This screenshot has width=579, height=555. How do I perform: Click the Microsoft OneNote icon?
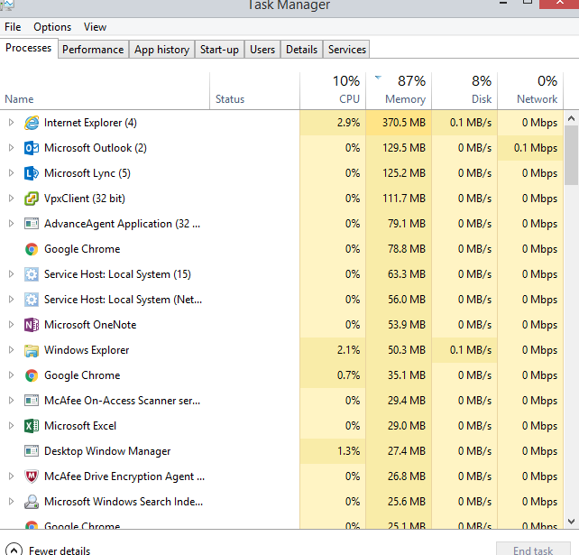pos(32,325)
